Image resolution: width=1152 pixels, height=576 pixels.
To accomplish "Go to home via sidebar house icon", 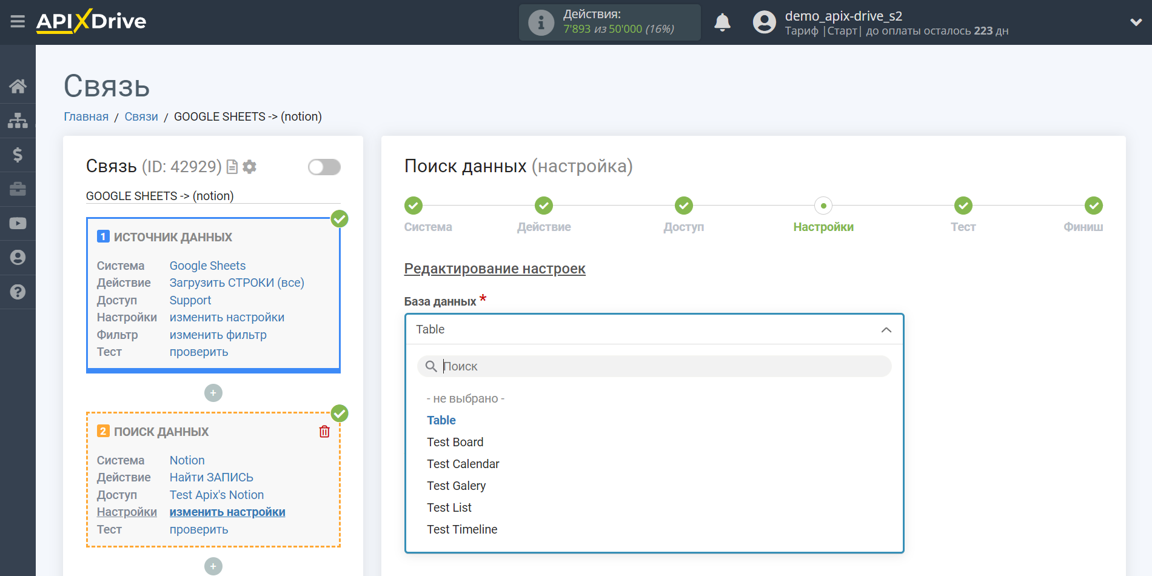I will (x=18, y=86).
